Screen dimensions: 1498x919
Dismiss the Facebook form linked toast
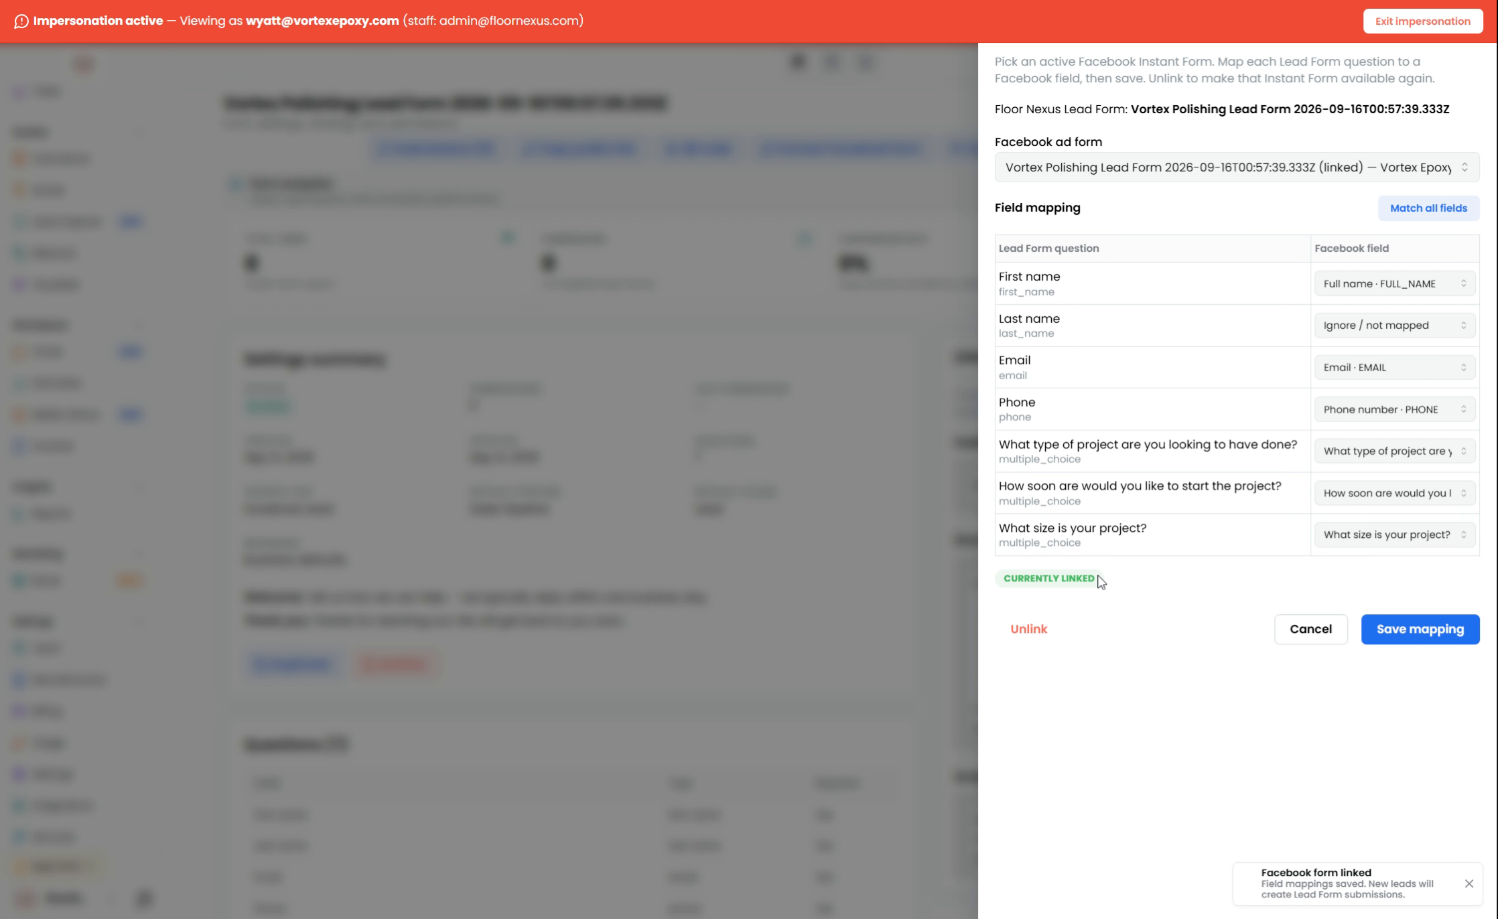1469,883
